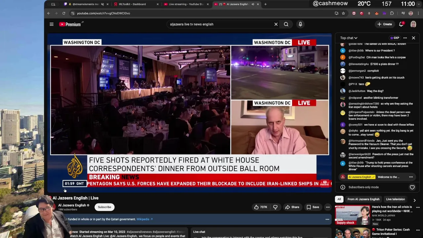Open video more actions menu
The image size is (423, 238).
click(328, 207)
